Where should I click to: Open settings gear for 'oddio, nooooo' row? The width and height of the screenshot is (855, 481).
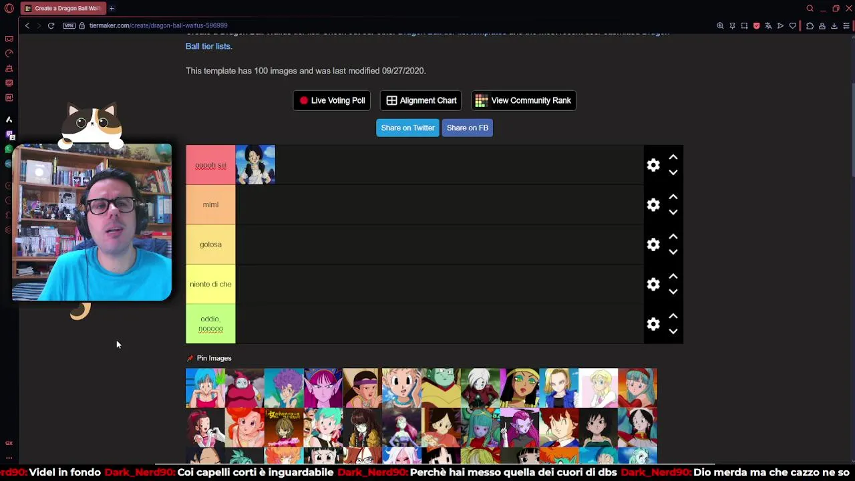pos(653,324)
